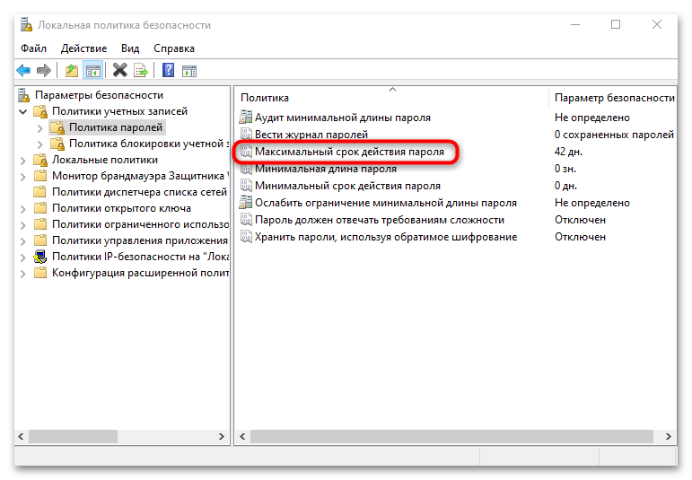Screen dimensions: 692x480
Task: Click the Монитор брандмауэра folder icon
Action: pos(40,176)
